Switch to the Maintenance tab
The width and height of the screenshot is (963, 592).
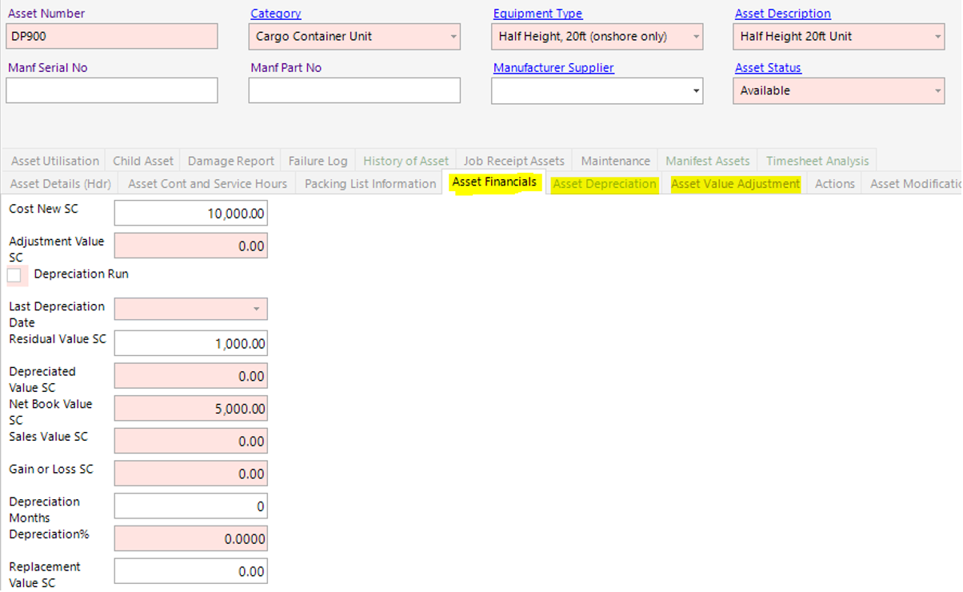point(615,160)
